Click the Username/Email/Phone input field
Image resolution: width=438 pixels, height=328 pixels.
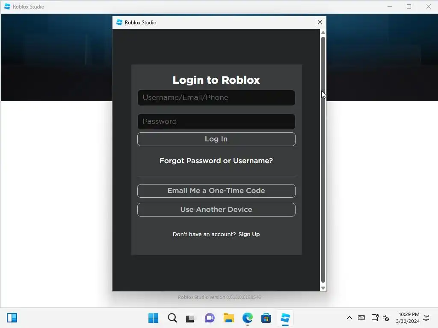coord(216,98)
